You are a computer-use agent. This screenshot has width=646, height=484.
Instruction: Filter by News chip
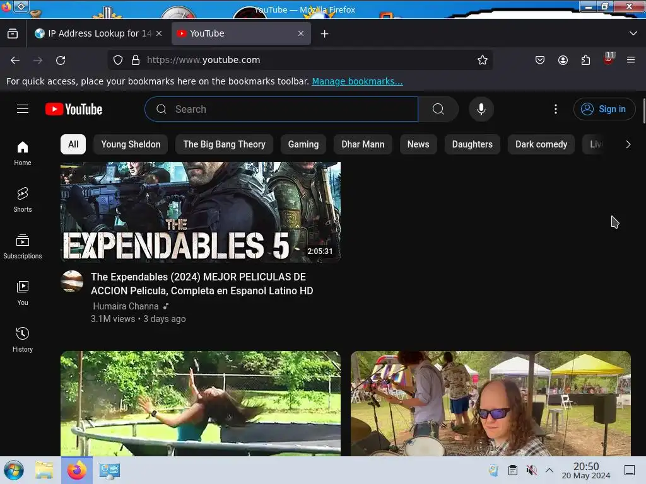(418, 144)
